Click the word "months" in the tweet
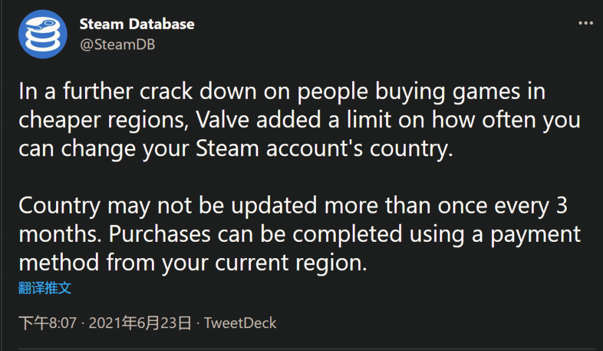 tap(57, 234)
